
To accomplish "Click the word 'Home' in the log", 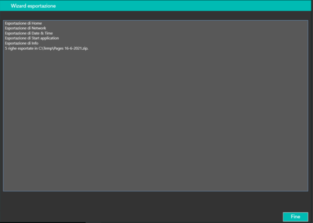I will [37, 23].
